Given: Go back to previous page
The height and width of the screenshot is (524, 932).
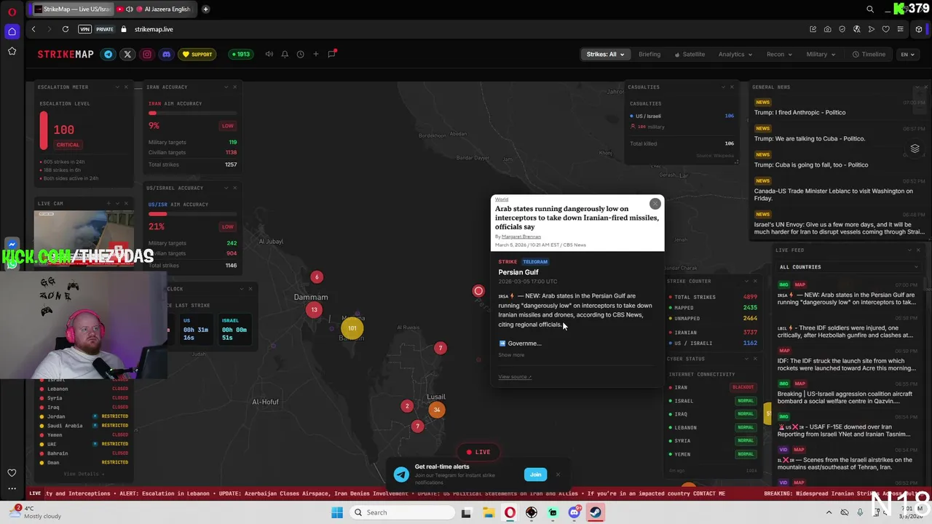Looking at the screenshot, I should click(x=33, y=29).
